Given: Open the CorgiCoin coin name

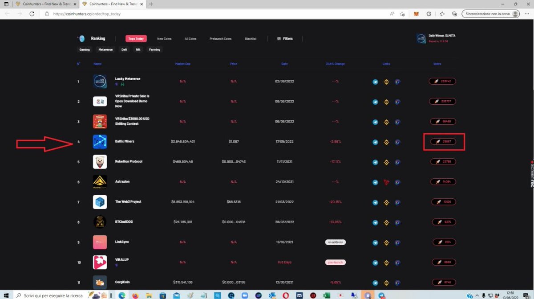Looking at the screenshot, I should point(123,282).
